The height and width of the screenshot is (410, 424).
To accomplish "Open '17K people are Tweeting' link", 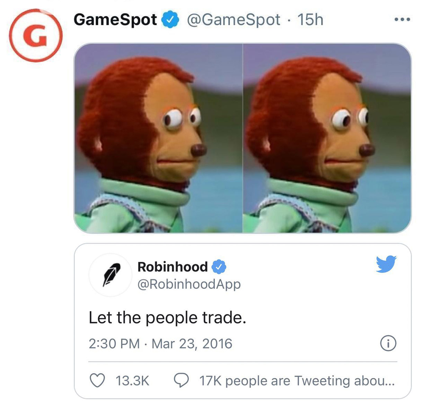I will pyautogui.click(x=297, y=381).
